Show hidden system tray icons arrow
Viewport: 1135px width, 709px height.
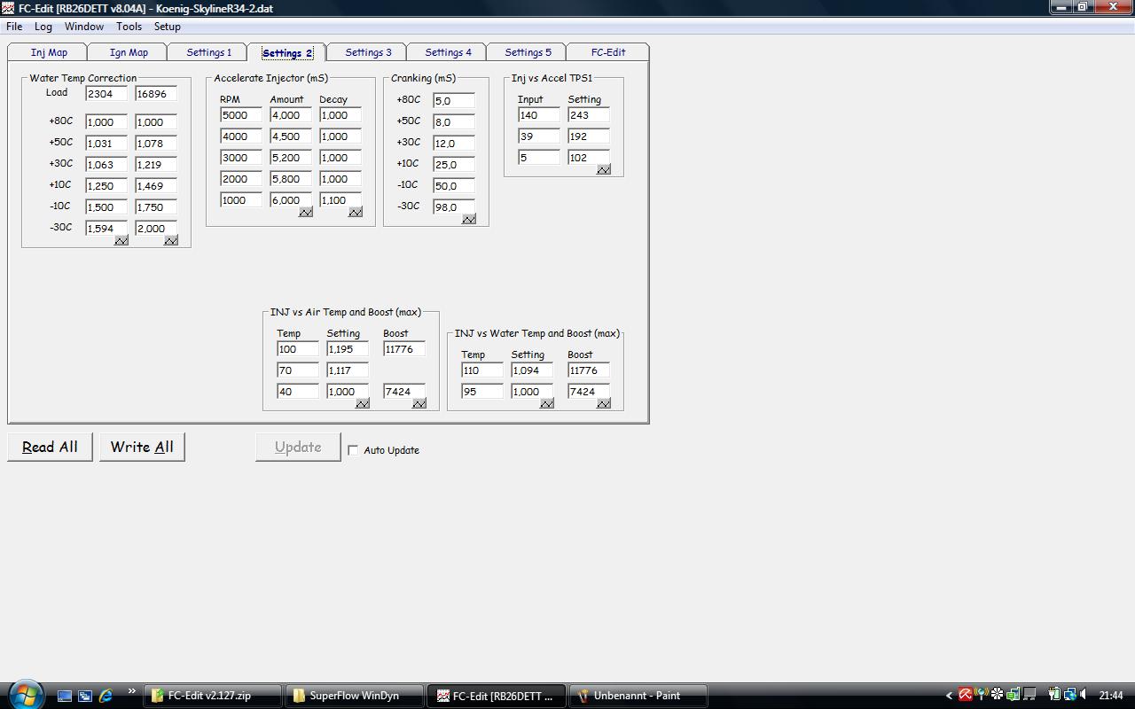coord(949,696)
